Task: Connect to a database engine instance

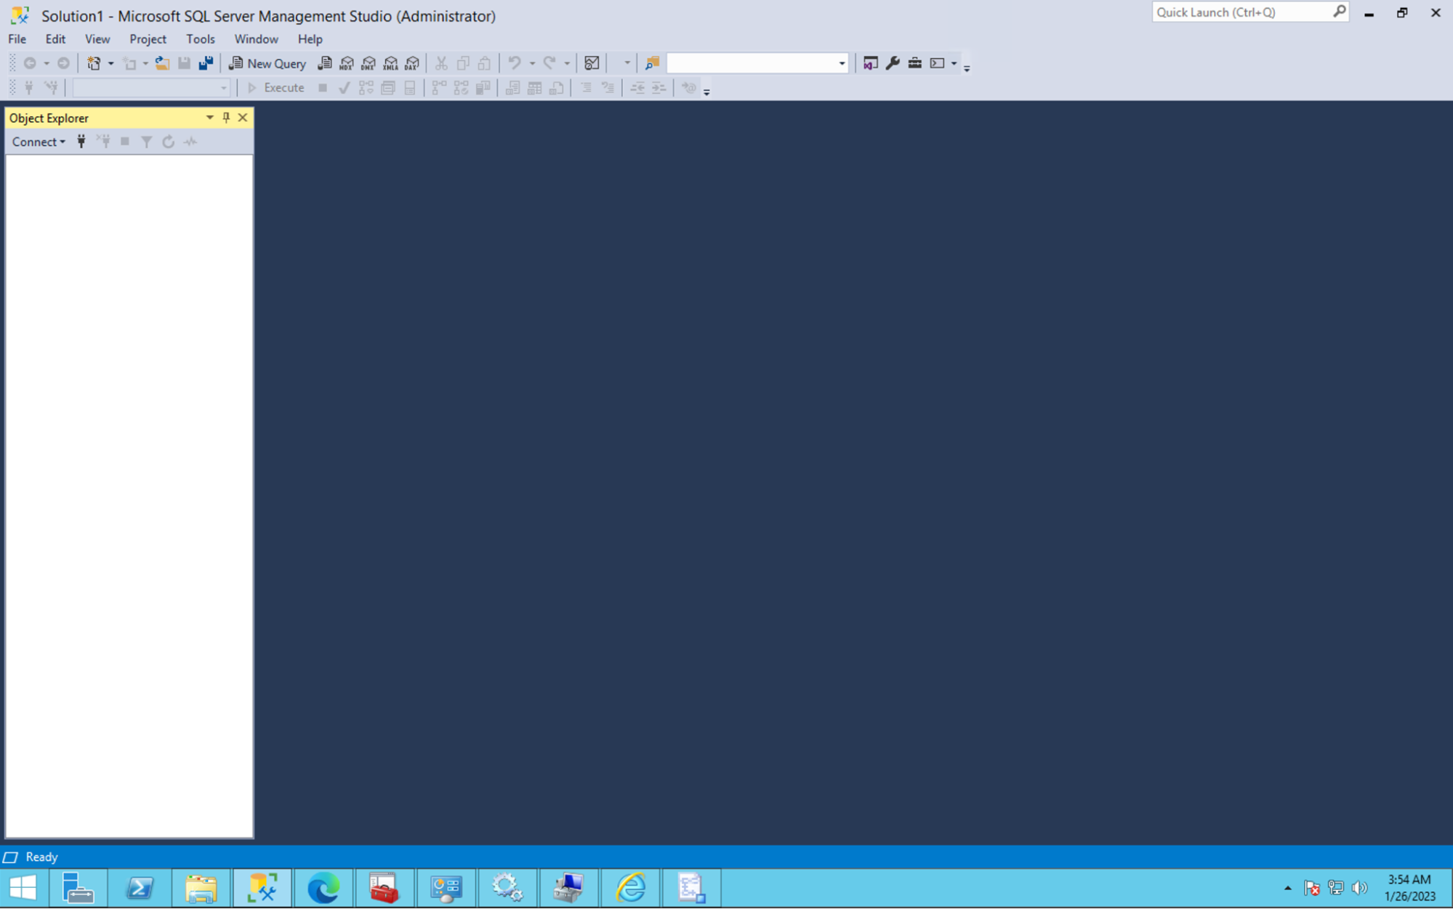Action: [x=81, y=142]
